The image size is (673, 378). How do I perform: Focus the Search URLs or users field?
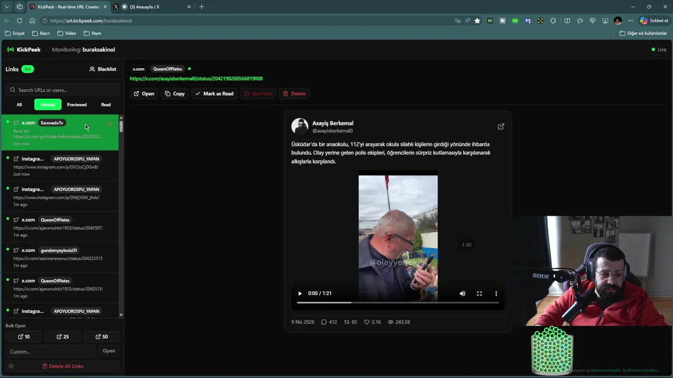63,90
